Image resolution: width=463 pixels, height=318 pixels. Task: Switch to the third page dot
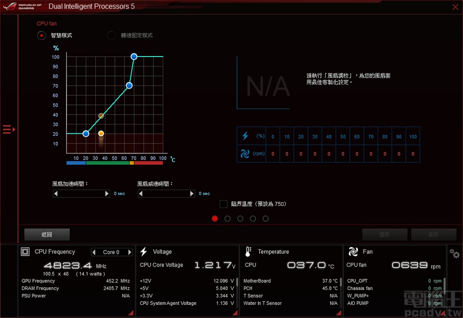coord(241,218)
